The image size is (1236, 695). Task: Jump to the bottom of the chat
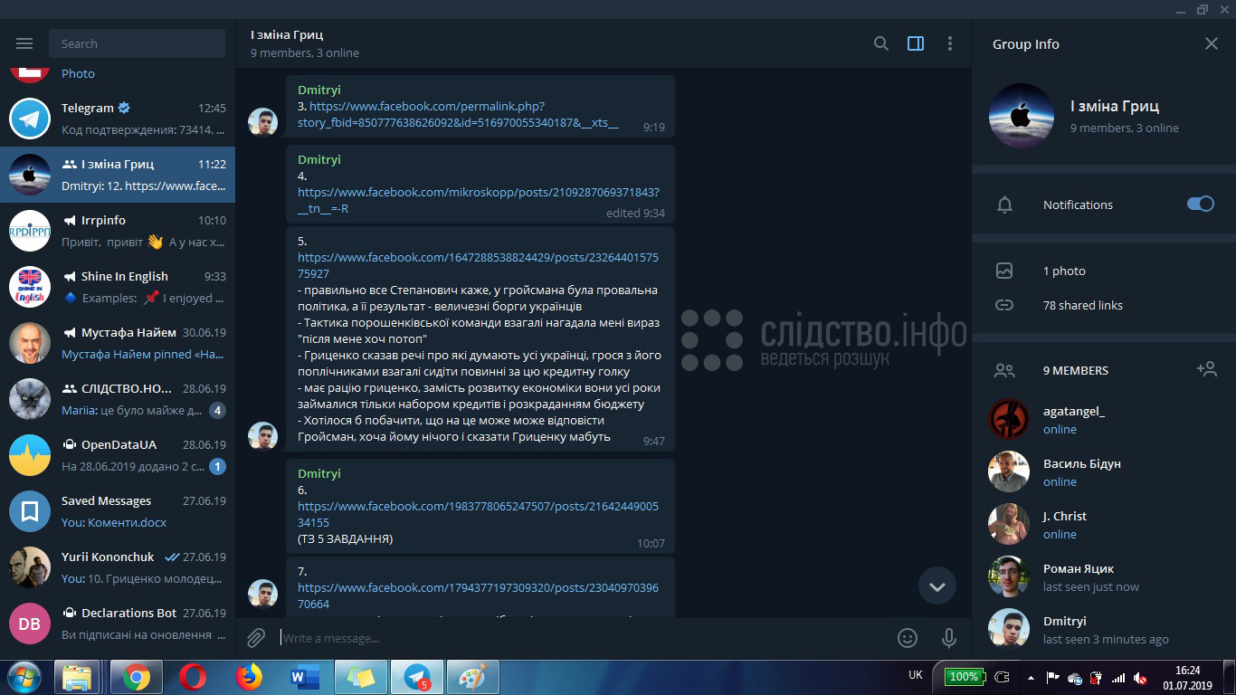tap(937, 586)
